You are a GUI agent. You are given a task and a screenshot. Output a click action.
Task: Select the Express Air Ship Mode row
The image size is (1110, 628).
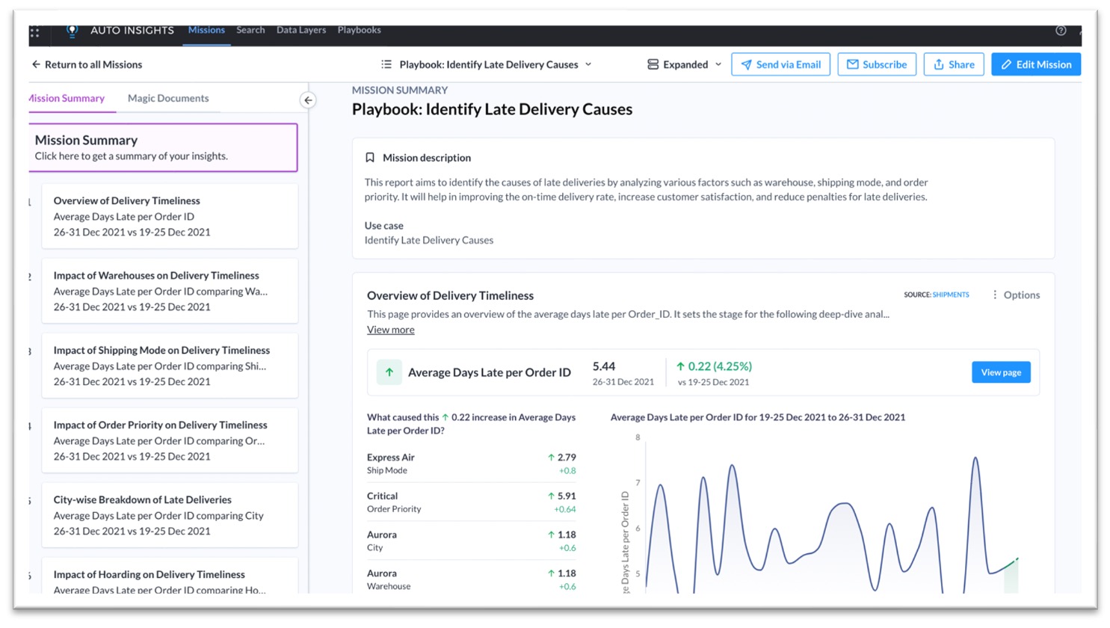[471, 464]
